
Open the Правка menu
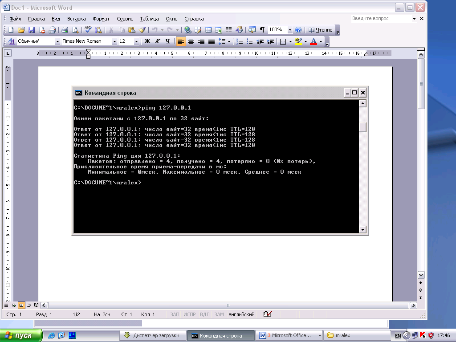(37, 19)
